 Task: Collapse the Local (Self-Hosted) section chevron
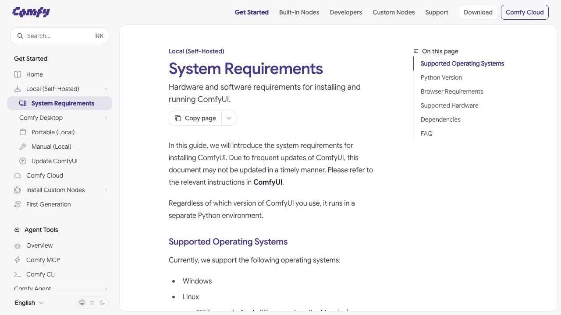(106, 89)
